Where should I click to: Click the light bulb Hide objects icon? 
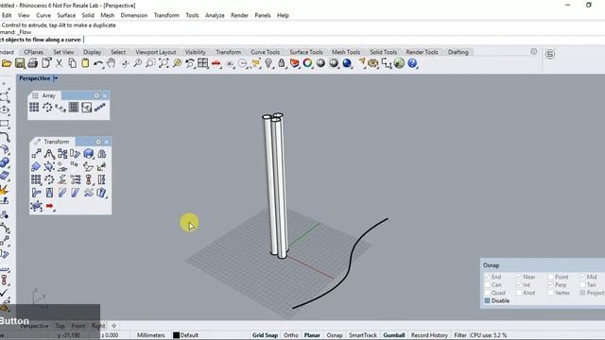pos(268,63)
